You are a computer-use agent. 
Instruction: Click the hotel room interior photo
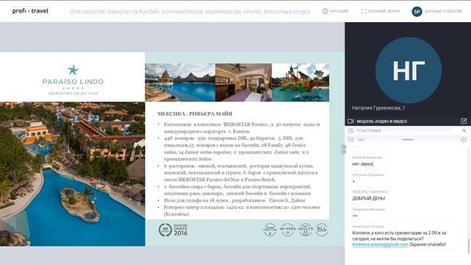pos(244,82)
